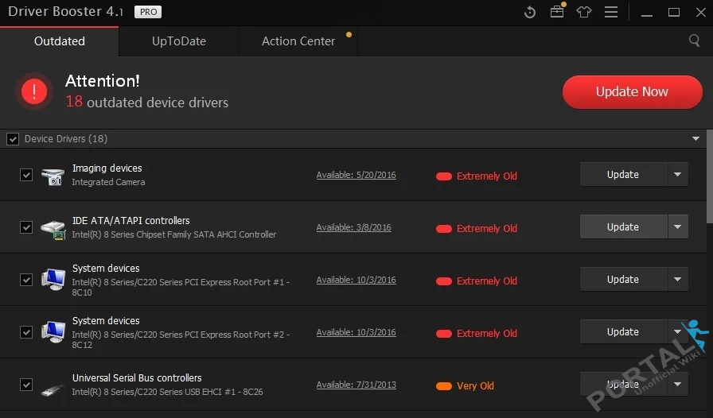Image resolution: width=713 pixels, height=418 pixels.
Task: Click the PRO badge next to title
Action: (x=148, y=12)
